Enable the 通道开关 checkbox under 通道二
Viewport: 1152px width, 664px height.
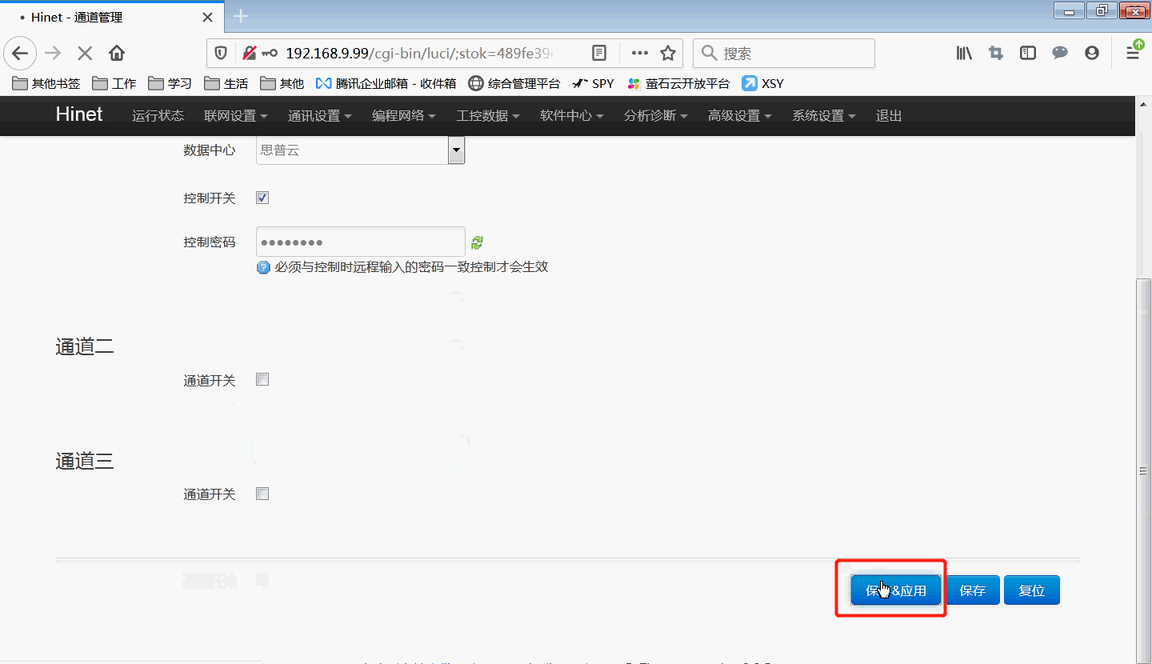point(262,379)
